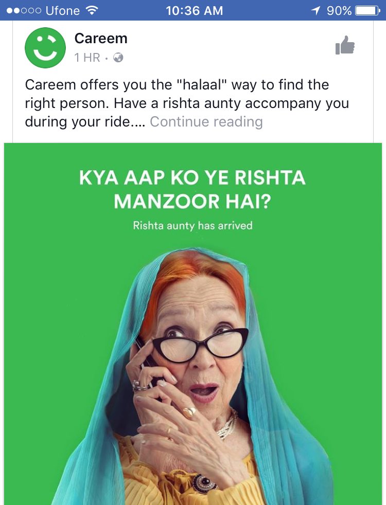The width and height of the screenshot is (386, 505).
Task: Expand post with Continue reading
Action: coord(206,122)
